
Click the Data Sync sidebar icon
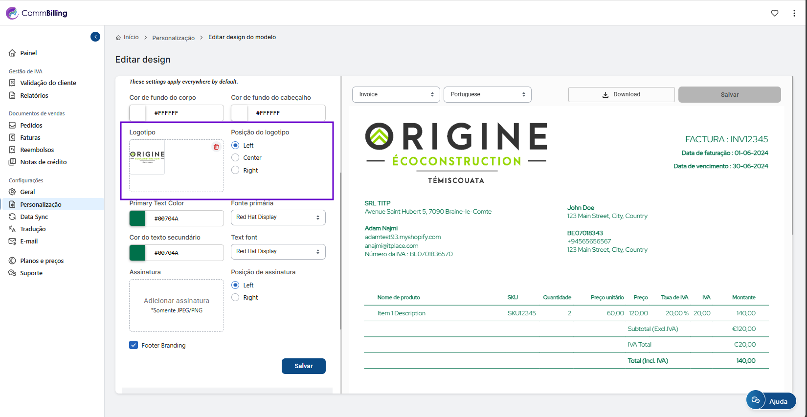(x=12, y=217)
